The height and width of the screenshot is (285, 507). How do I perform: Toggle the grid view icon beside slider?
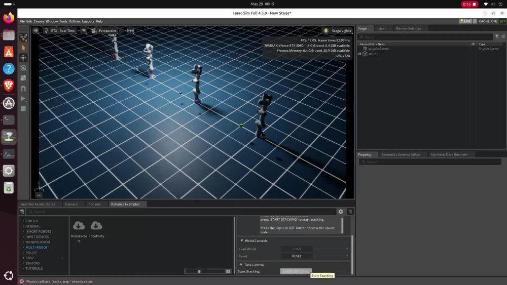tap(228, 271)
